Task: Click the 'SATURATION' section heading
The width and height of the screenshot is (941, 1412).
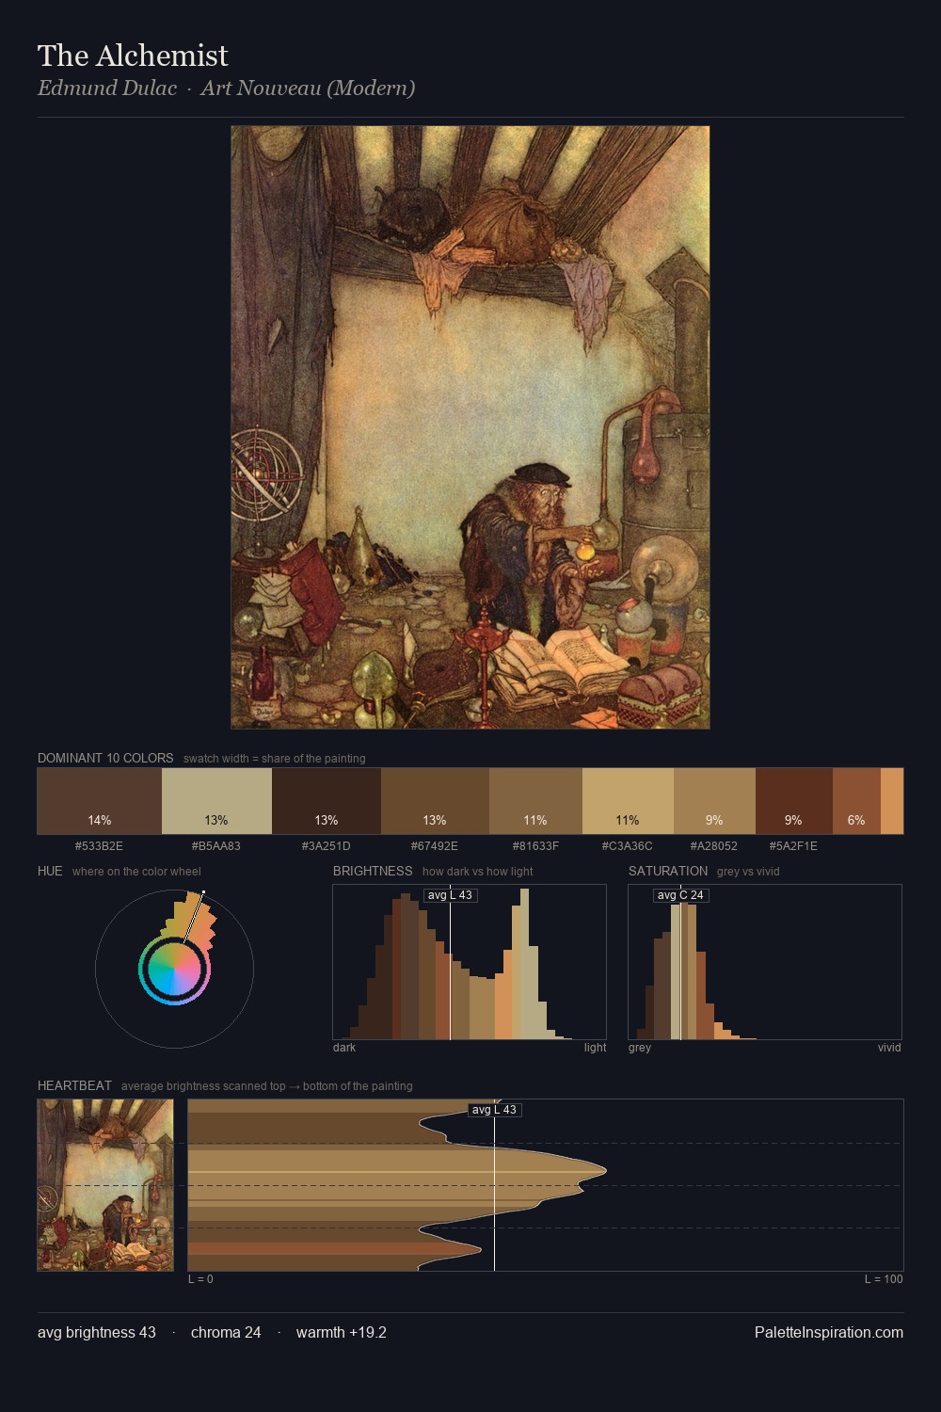Action: pos(668,871)
